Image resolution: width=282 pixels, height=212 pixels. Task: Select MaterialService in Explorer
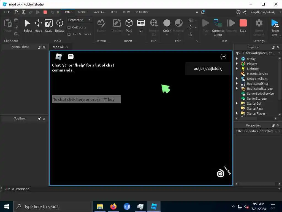click(x=257, y=73)
